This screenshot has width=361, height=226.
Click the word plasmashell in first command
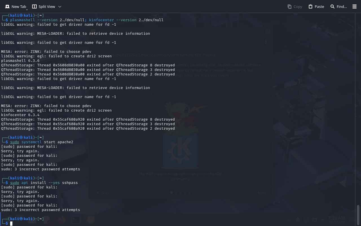tap(22, 20)
